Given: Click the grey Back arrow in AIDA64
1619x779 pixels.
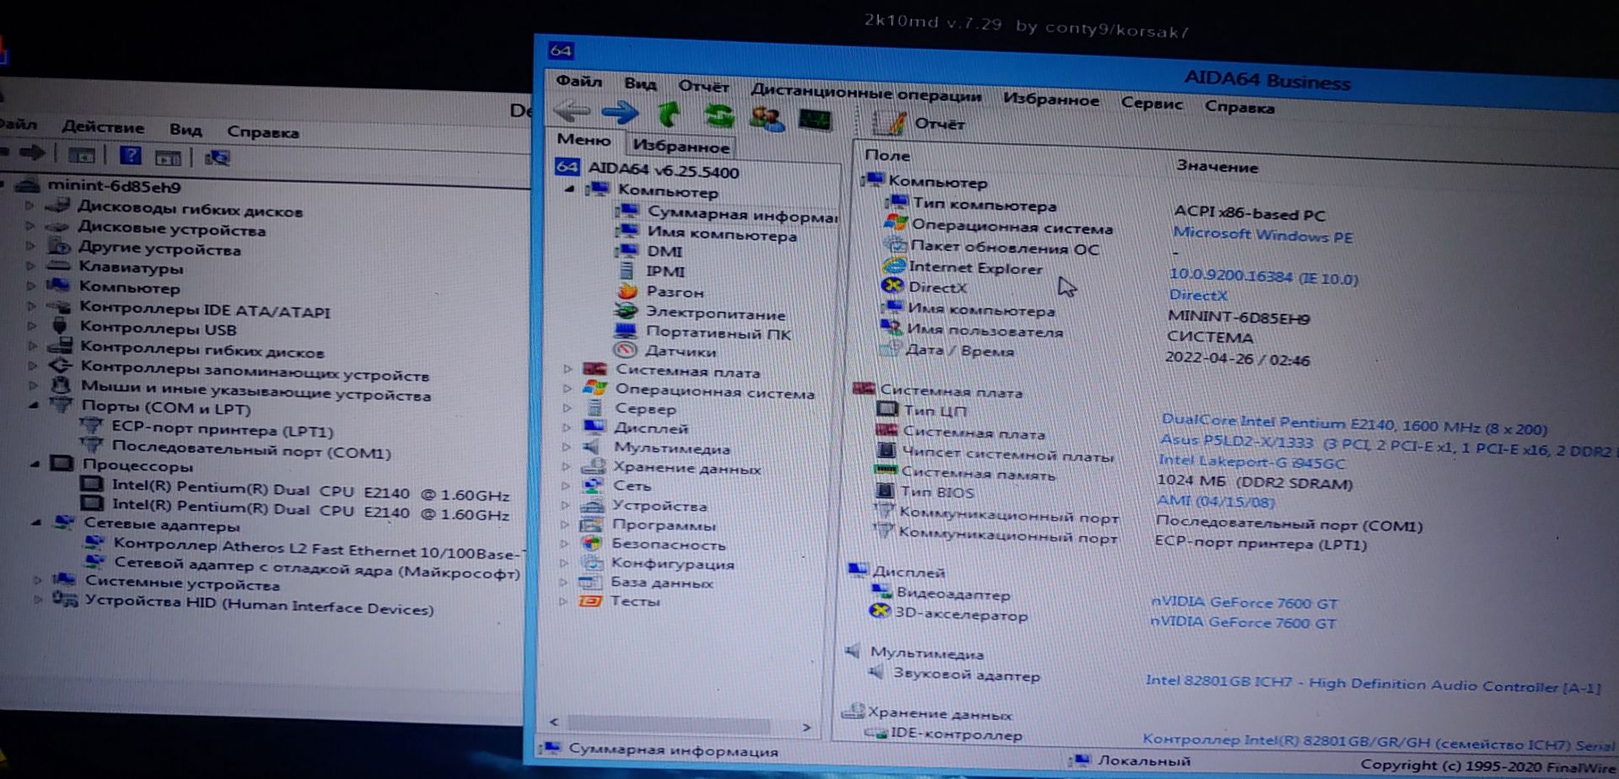Looking at the screenshot, I should click(571, 110).
